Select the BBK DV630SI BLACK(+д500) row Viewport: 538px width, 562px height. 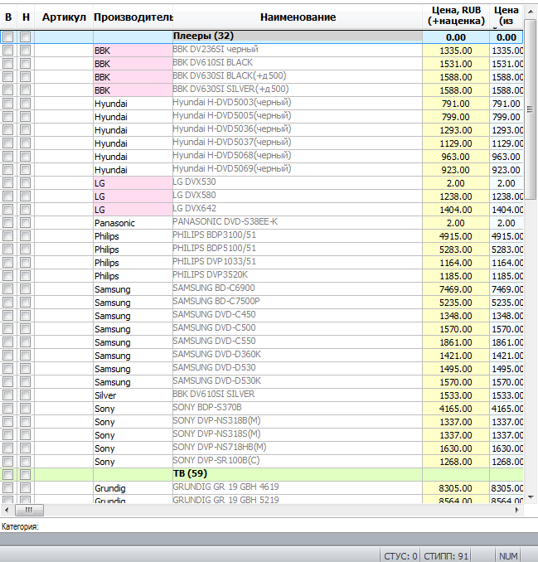261,77
